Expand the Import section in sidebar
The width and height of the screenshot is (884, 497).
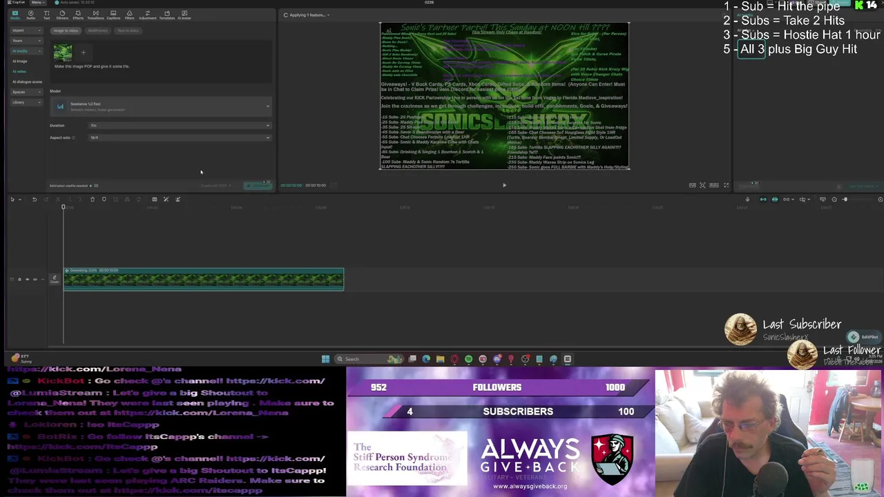click(x=26, y=30)
